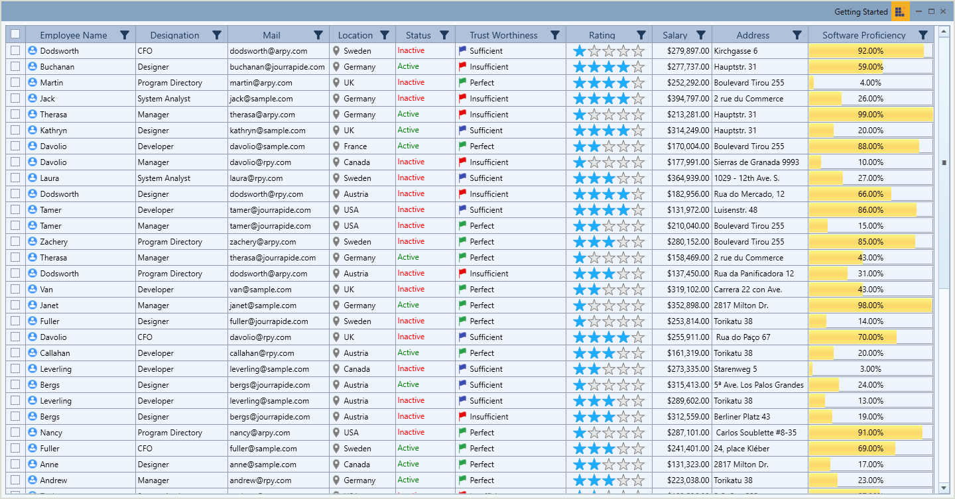The image size is (955, 499).
Task: Open the Employee Name filter icon
Action: (x=124, y=34)
